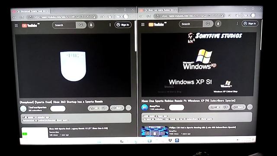Click the search magnifier button in the right window
Screen dimensions: 277x156
[208, 24]
